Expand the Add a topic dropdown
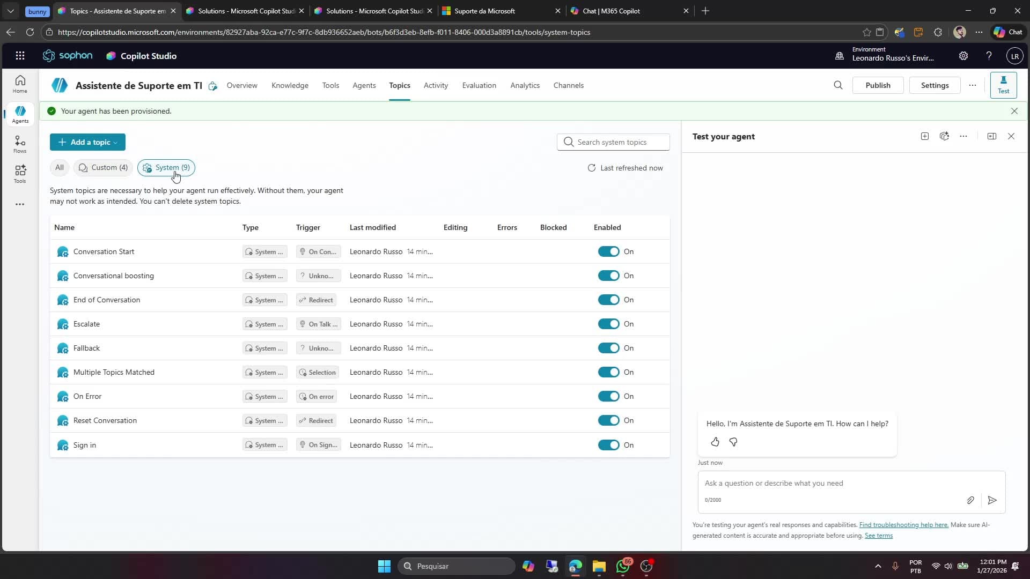Screen dimensions: 1030x579 click(x=87, y=142)
